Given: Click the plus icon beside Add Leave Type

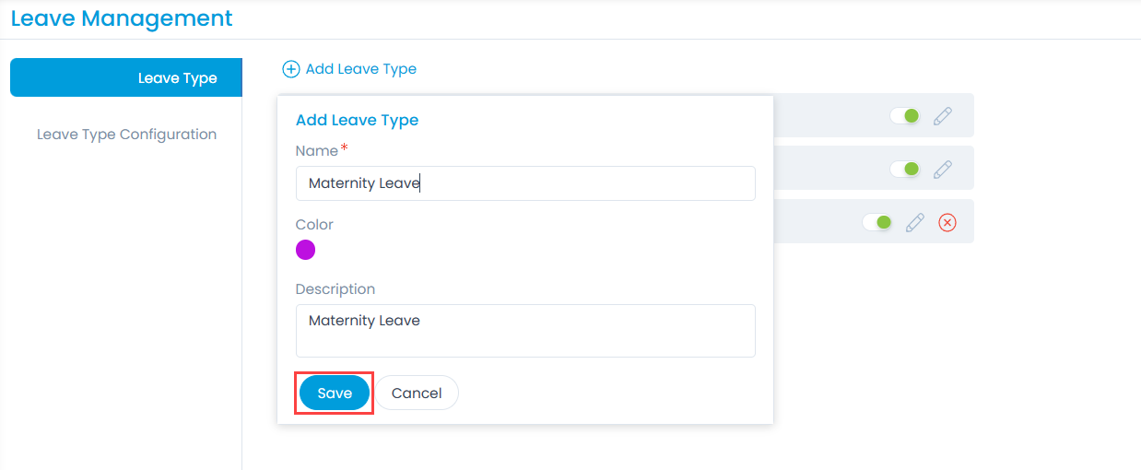Looking at the screenshot, I should tap(291, 69).
